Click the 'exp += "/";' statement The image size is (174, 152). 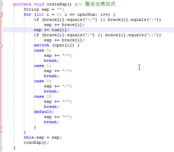click(58, 86)
